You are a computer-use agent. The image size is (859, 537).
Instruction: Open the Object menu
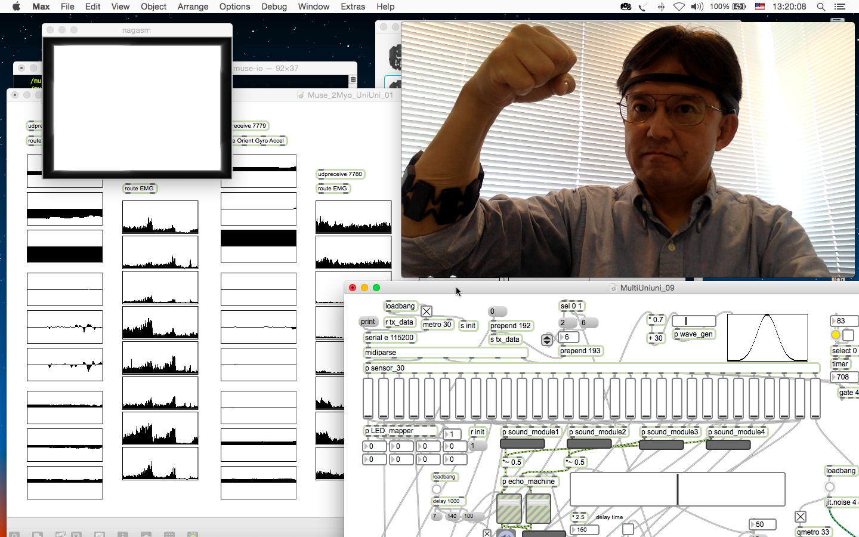click(x=153, y=7)
